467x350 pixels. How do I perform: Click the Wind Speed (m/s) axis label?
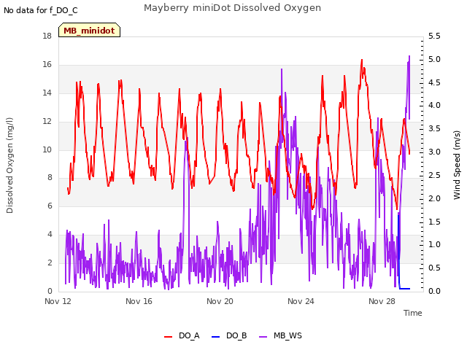click(x=457, y=165)
